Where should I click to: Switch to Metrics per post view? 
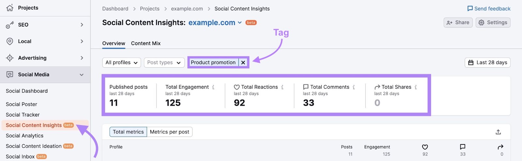click(169, 132)
